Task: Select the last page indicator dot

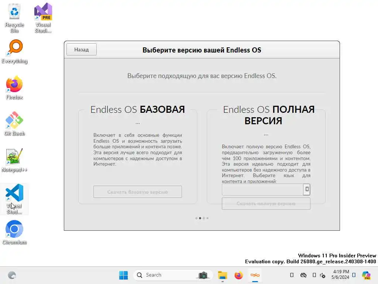Action: point(207,218)
